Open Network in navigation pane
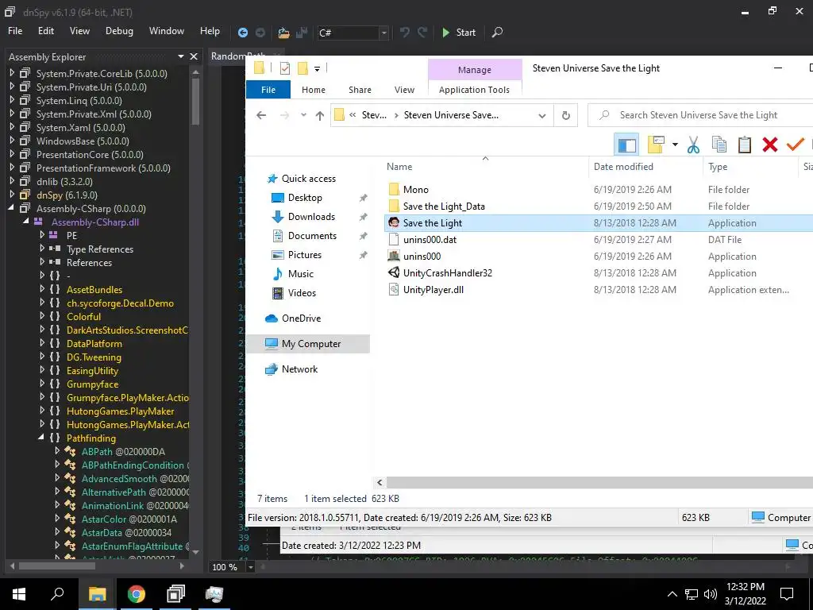 pos(299,369)
